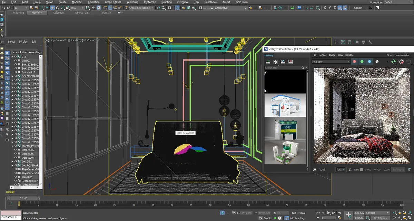The height and width of the screenshot is (221, 414).
Task: Open A/B compare in V-Ray history
Action: coord(275,62)
